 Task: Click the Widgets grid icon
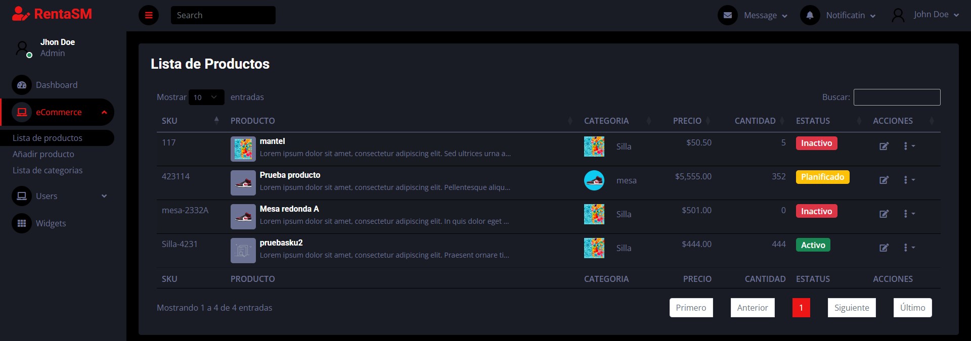(22, 223)
